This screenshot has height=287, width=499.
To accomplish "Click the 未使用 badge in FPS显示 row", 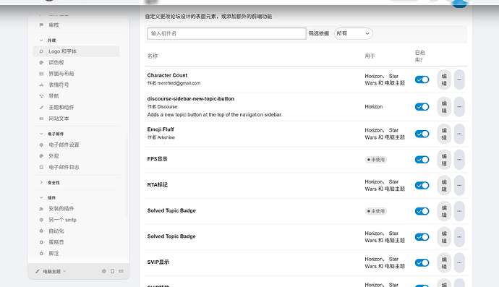I will [376, 160].
